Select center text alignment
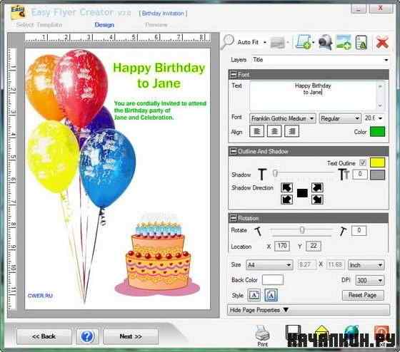This screenshot has height=352, width=400. pos(274,131)
